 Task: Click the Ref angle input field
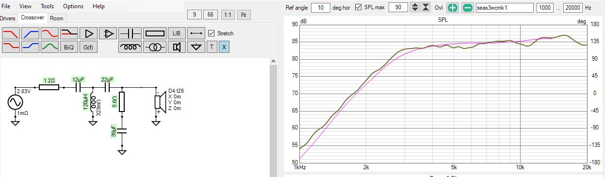320,7
